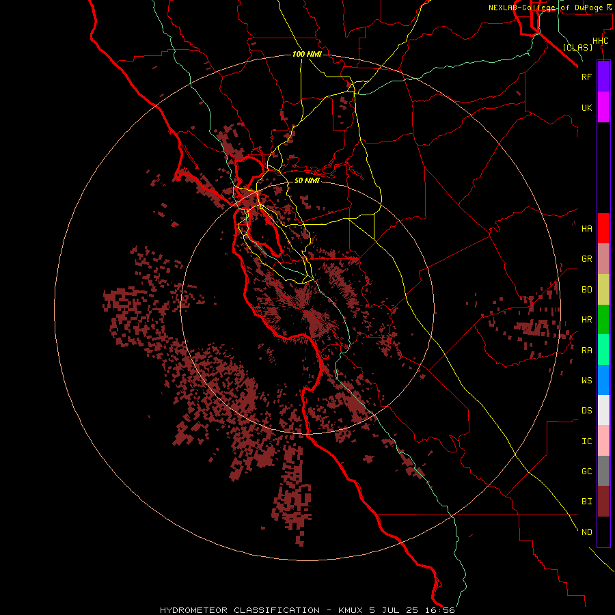Click the HYDROMETEOR CLASSIFICATION caption text

pyautogui.click(x=240, y=610)
